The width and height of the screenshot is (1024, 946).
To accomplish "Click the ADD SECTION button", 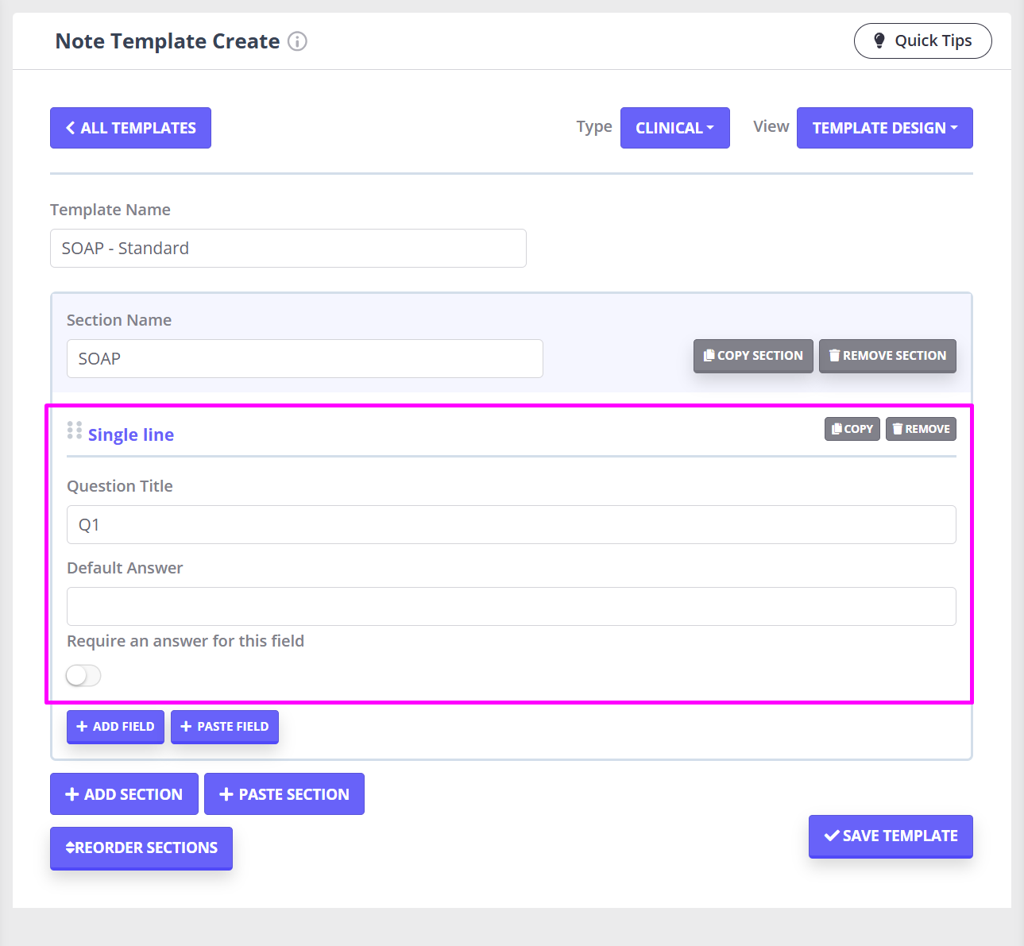I will (x=124, y=793).
